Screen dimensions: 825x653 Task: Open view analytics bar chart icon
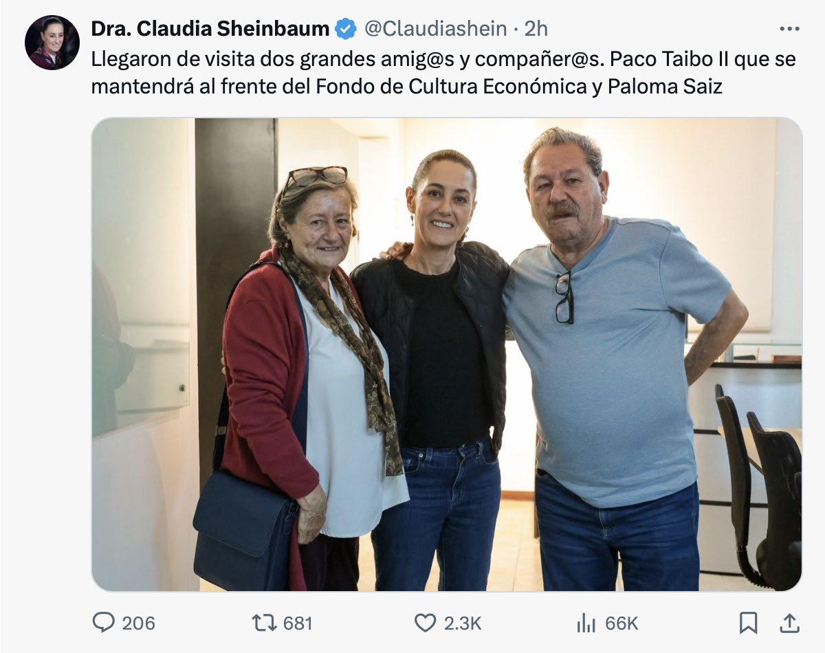(586, 623)
